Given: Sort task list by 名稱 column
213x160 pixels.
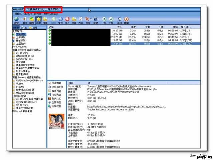Looking at the screenshot, I should tap(76, 27).
